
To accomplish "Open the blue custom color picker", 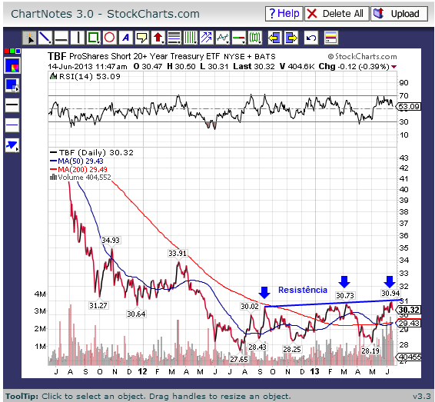I will click(x=12, y=66).
